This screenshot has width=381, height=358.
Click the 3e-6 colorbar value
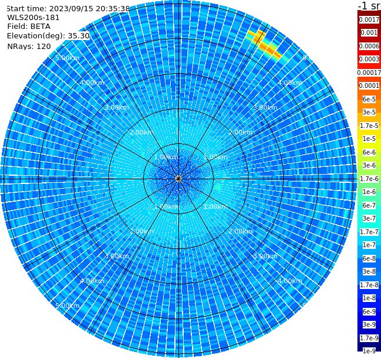click(x=369, y=165)
